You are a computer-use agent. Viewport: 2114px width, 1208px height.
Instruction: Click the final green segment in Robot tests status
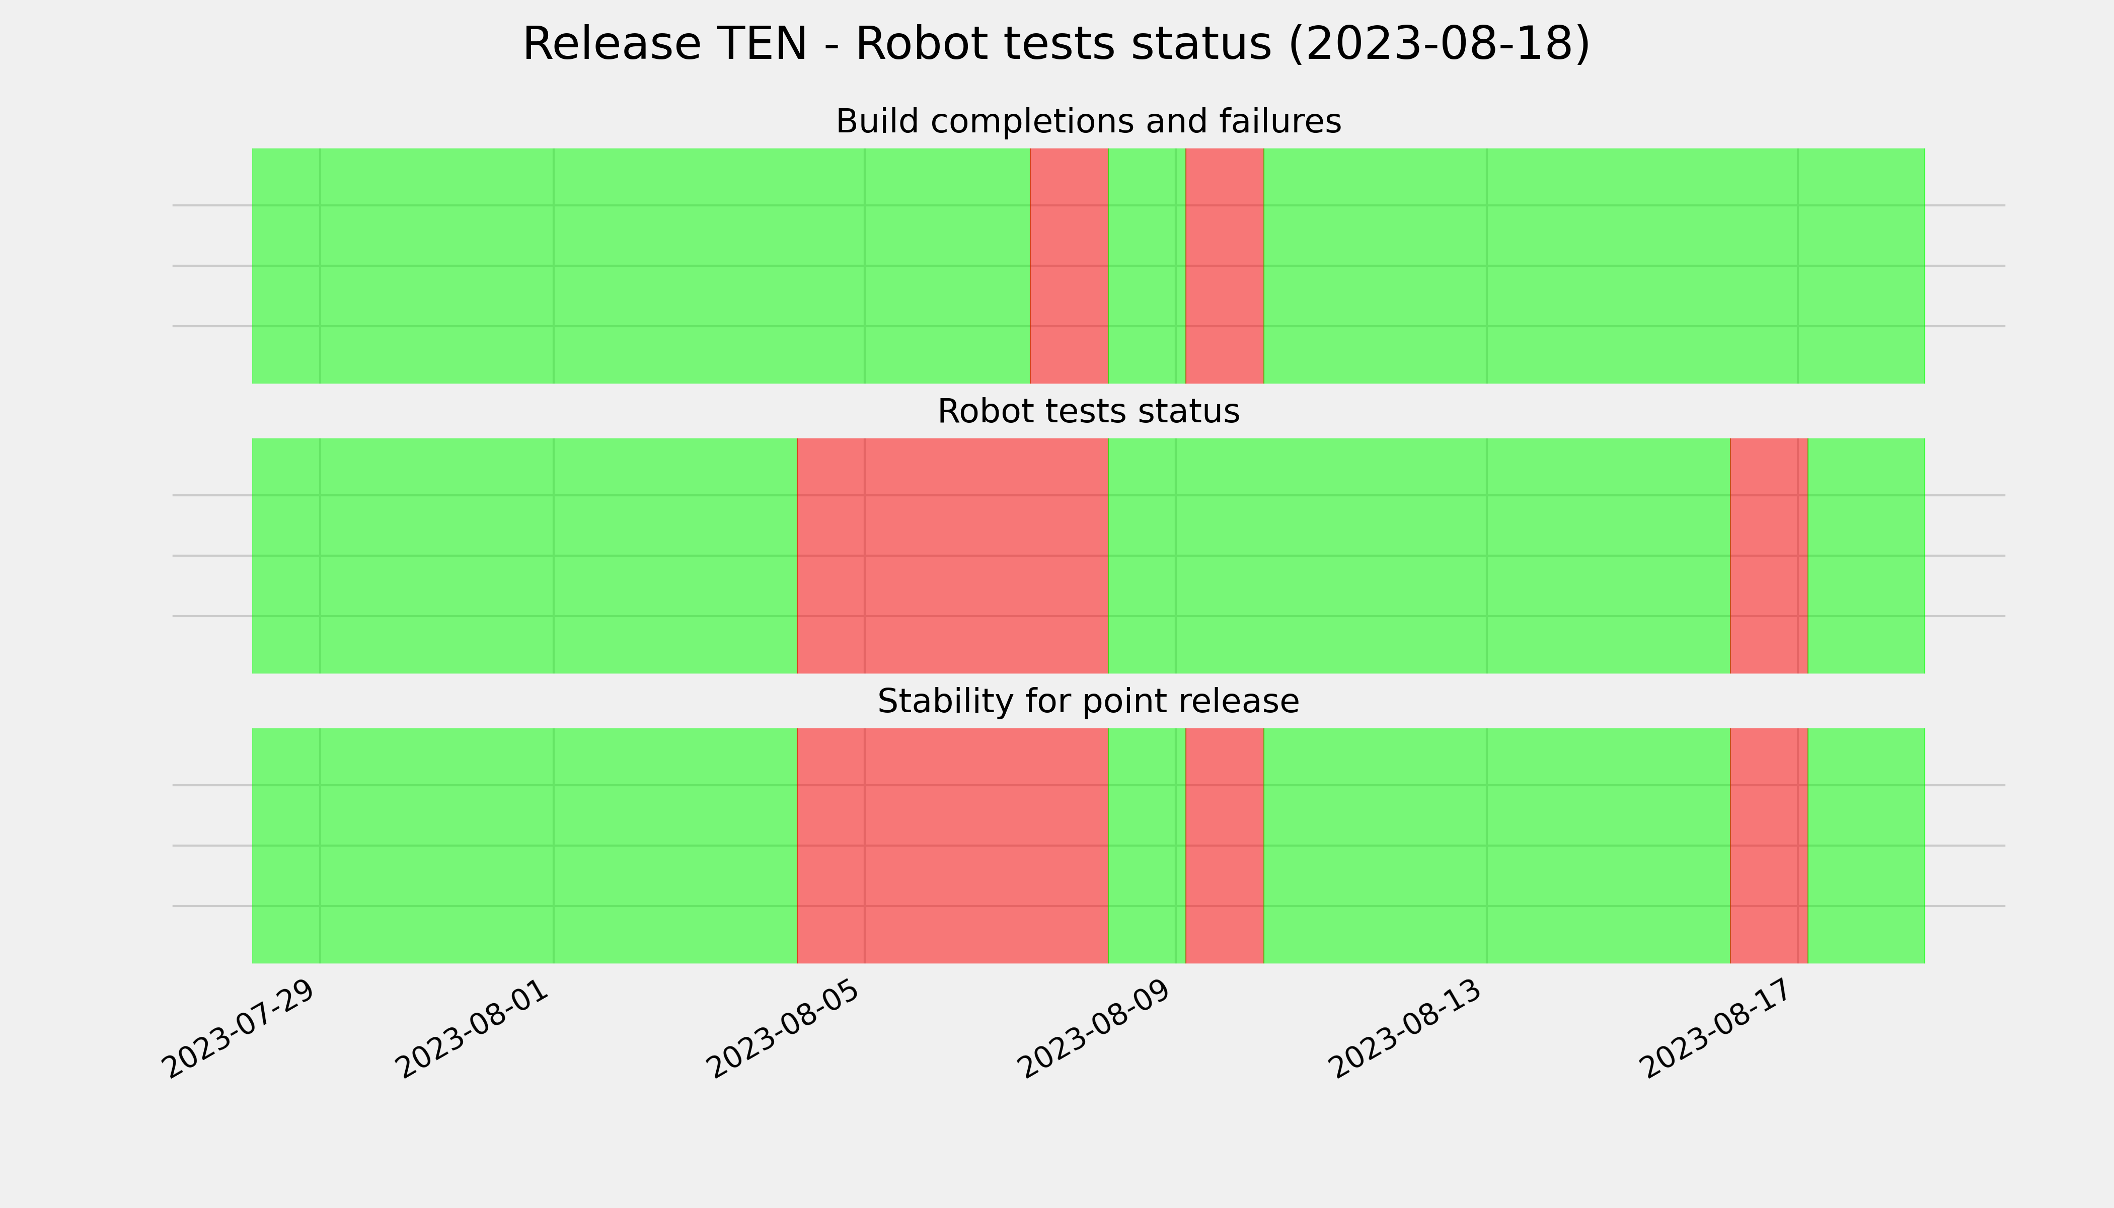coord(1867,556)
